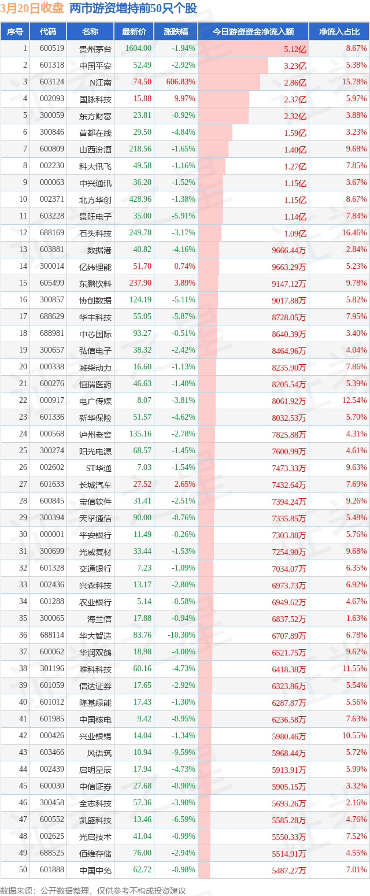Select the stock name 东鹏饮料
This screenshot has width=370, height=896.
tap(96, 284)
